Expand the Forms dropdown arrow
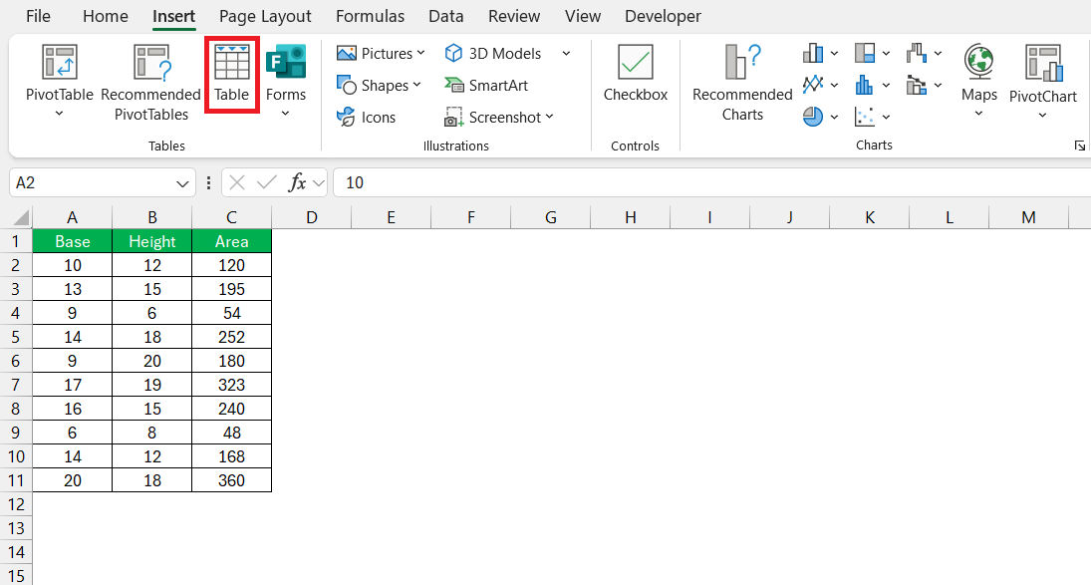This screenshot has height=585, width=1091. [285, 114]
